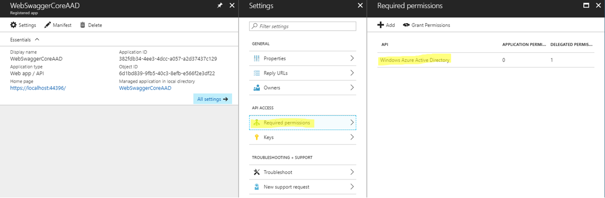Expand the Reply URLs row chevron

click(352, 73)
